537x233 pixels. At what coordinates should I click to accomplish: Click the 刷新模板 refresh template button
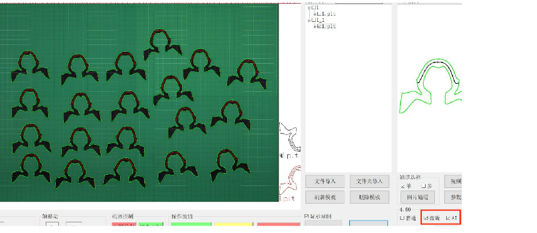[x=325, y=197]
